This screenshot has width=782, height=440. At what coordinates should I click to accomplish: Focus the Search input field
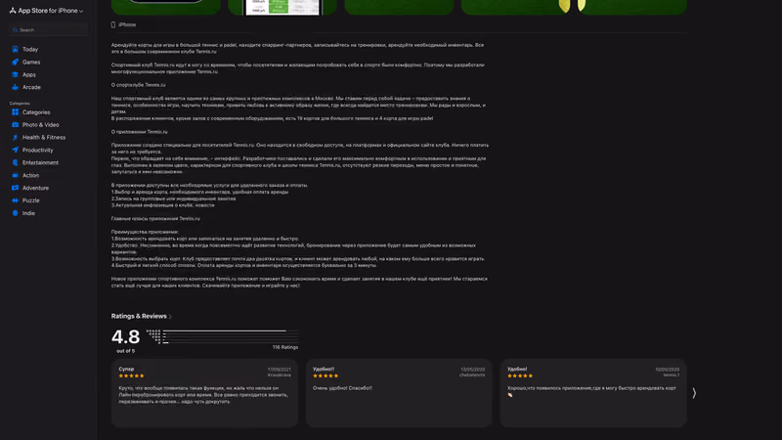coord(48,30)
